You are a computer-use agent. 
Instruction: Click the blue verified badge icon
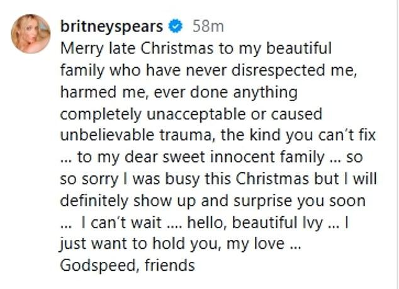(177, 27)
